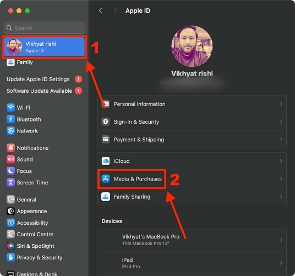Screen dimensions: 295x276
Task: Click the iPad device name
Action: (x=127, y=260)
